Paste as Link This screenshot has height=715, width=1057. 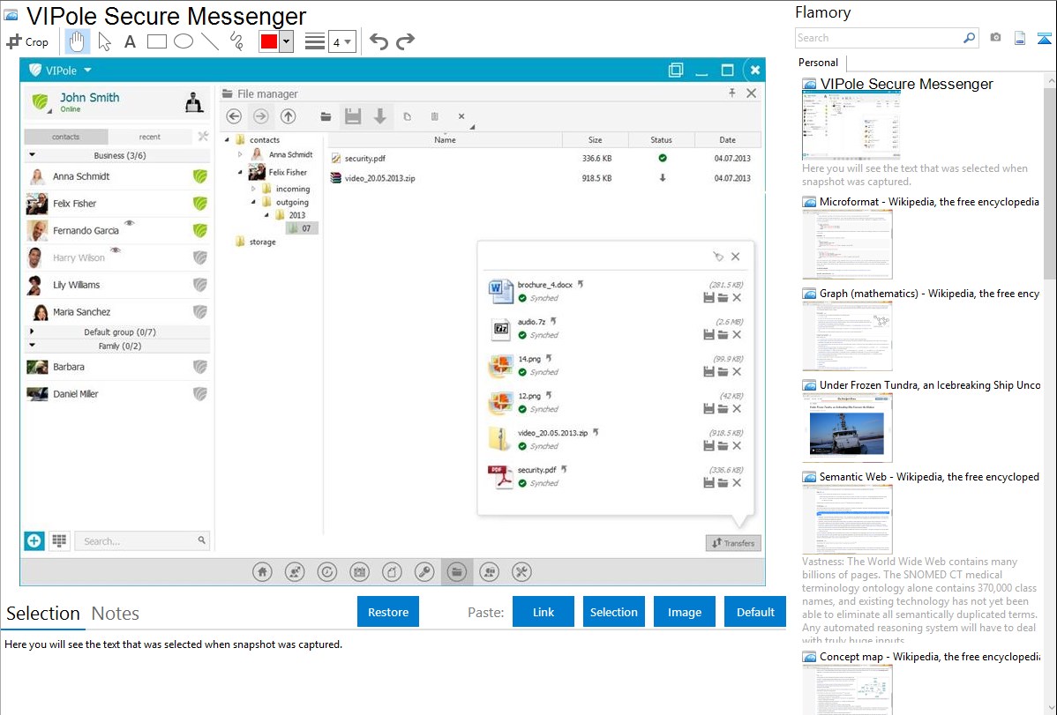[x=543, y=612]
